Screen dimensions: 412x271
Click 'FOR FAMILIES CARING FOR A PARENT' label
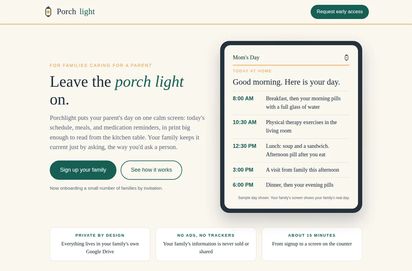pos(101,65)
